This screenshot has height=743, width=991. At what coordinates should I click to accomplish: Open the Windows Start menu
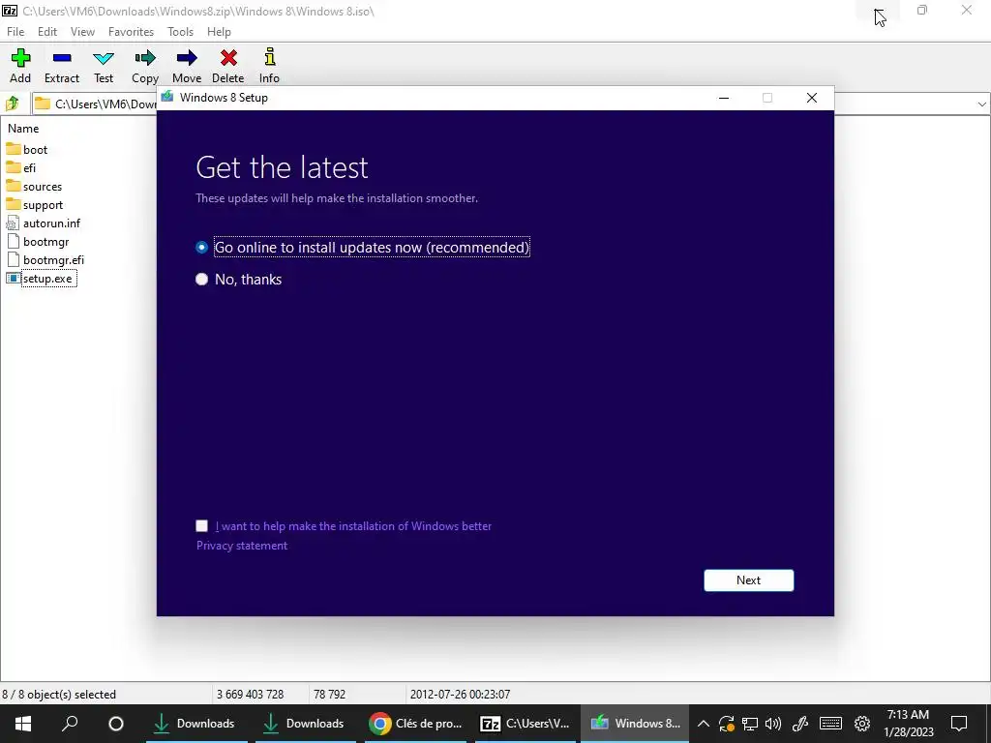click(23, 724)
